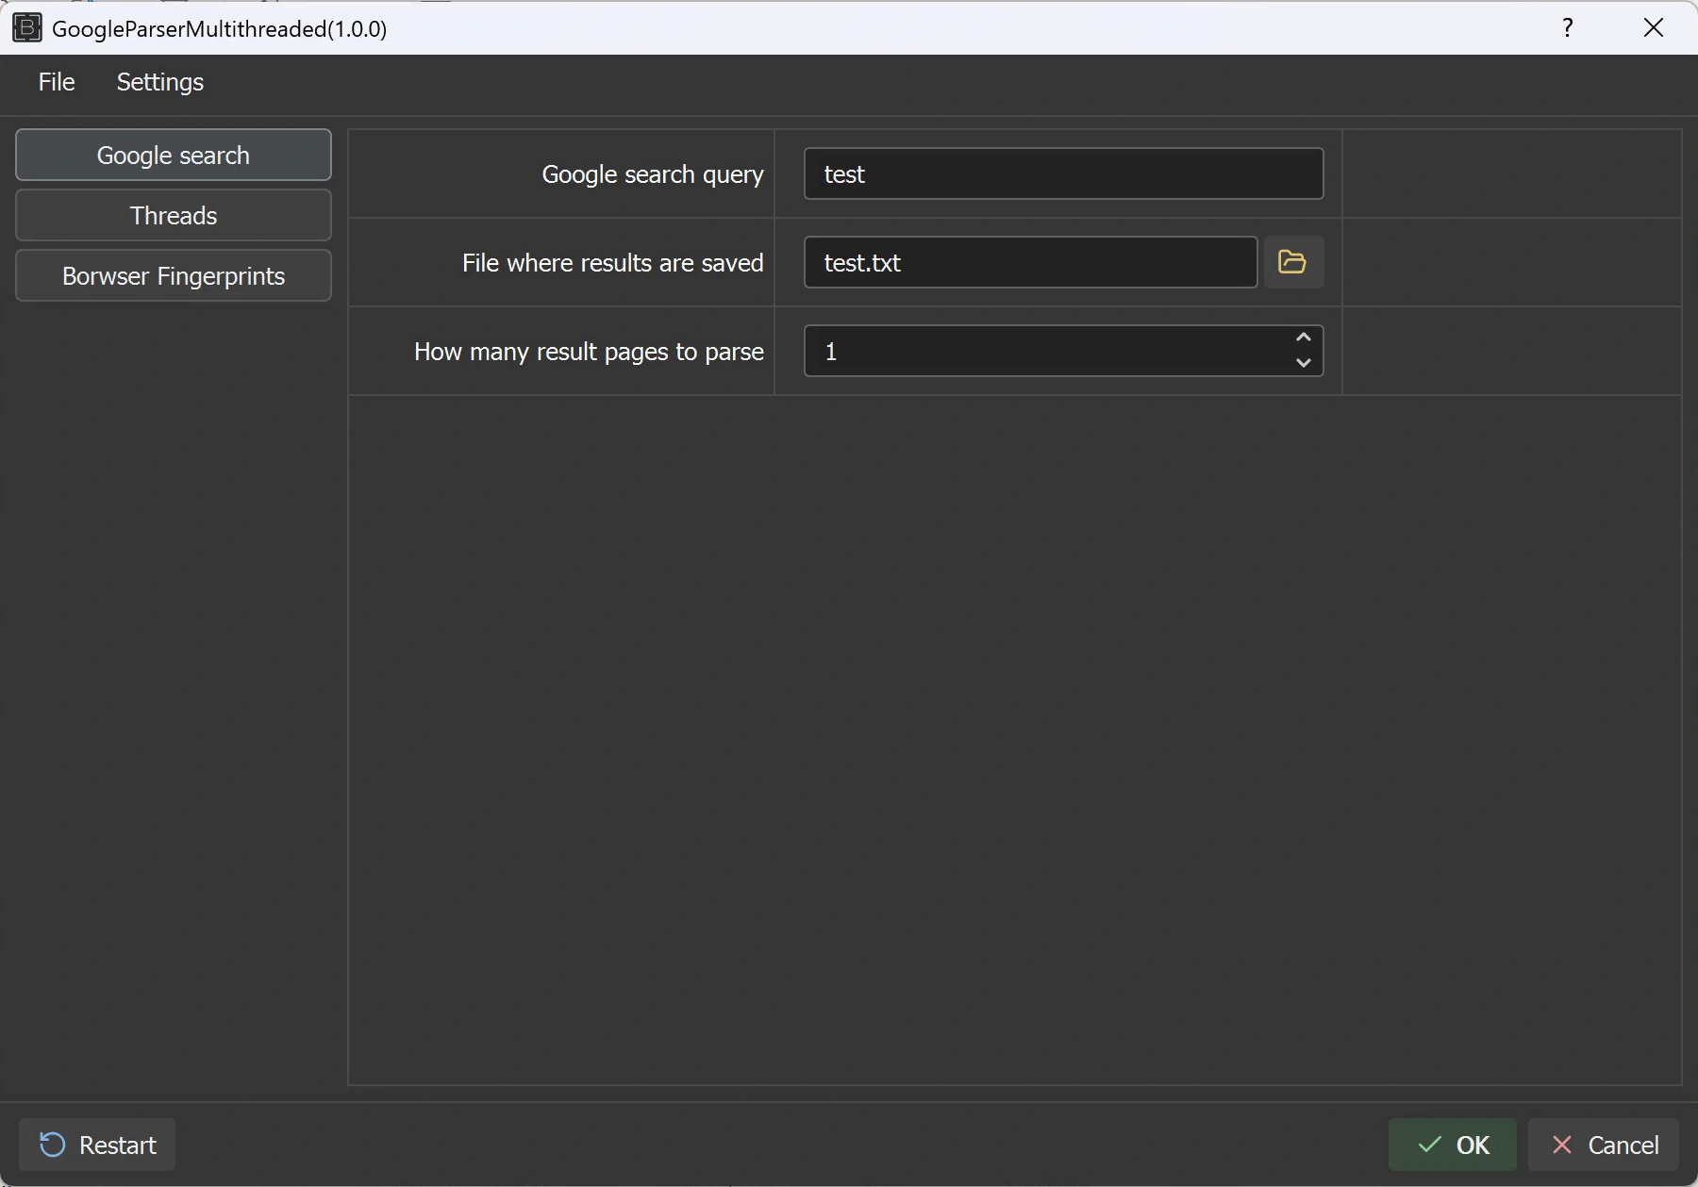Screen dimensions: 1698x1187
Task: Decrease result pages with the down arrow
Action: tap(1304, 363)
